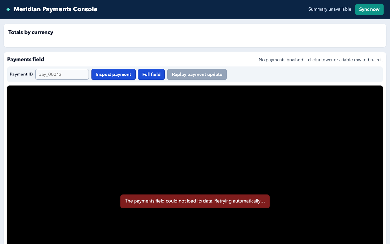The height and width of the screenshot is (244, 390).
Task: Click the Meridian diamond logo icon
Action: click(8, 9)
